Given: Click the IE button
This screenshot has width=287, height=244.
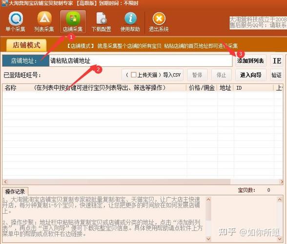Looking at the screenshot, I should pyautogui.click(x=277, y=61).
